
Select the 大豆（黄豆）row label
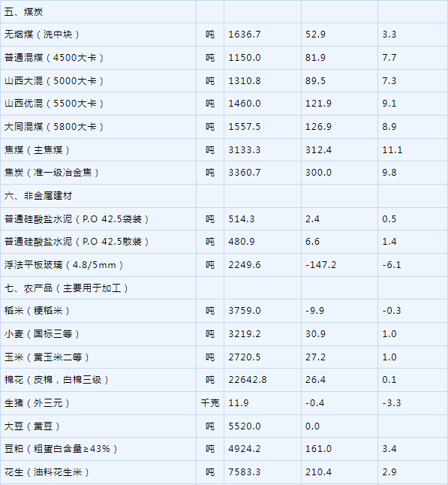pyautogui.click(x=32, y=426)
